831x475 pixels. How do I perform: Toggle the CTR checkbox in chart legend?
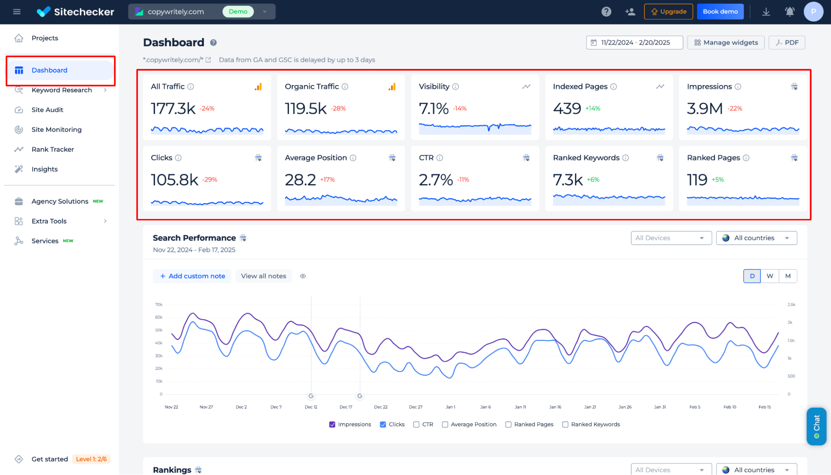[417, 424]
